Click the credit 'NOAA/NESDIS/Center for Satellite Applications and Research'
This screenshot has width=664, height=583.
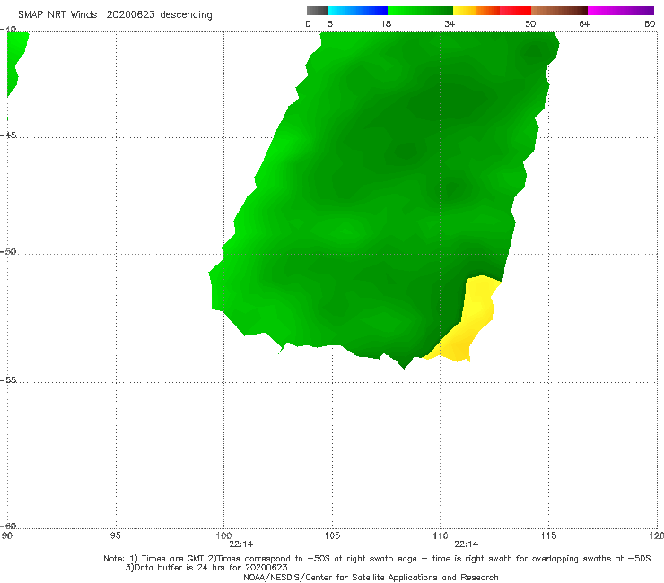tap(371, 578)
